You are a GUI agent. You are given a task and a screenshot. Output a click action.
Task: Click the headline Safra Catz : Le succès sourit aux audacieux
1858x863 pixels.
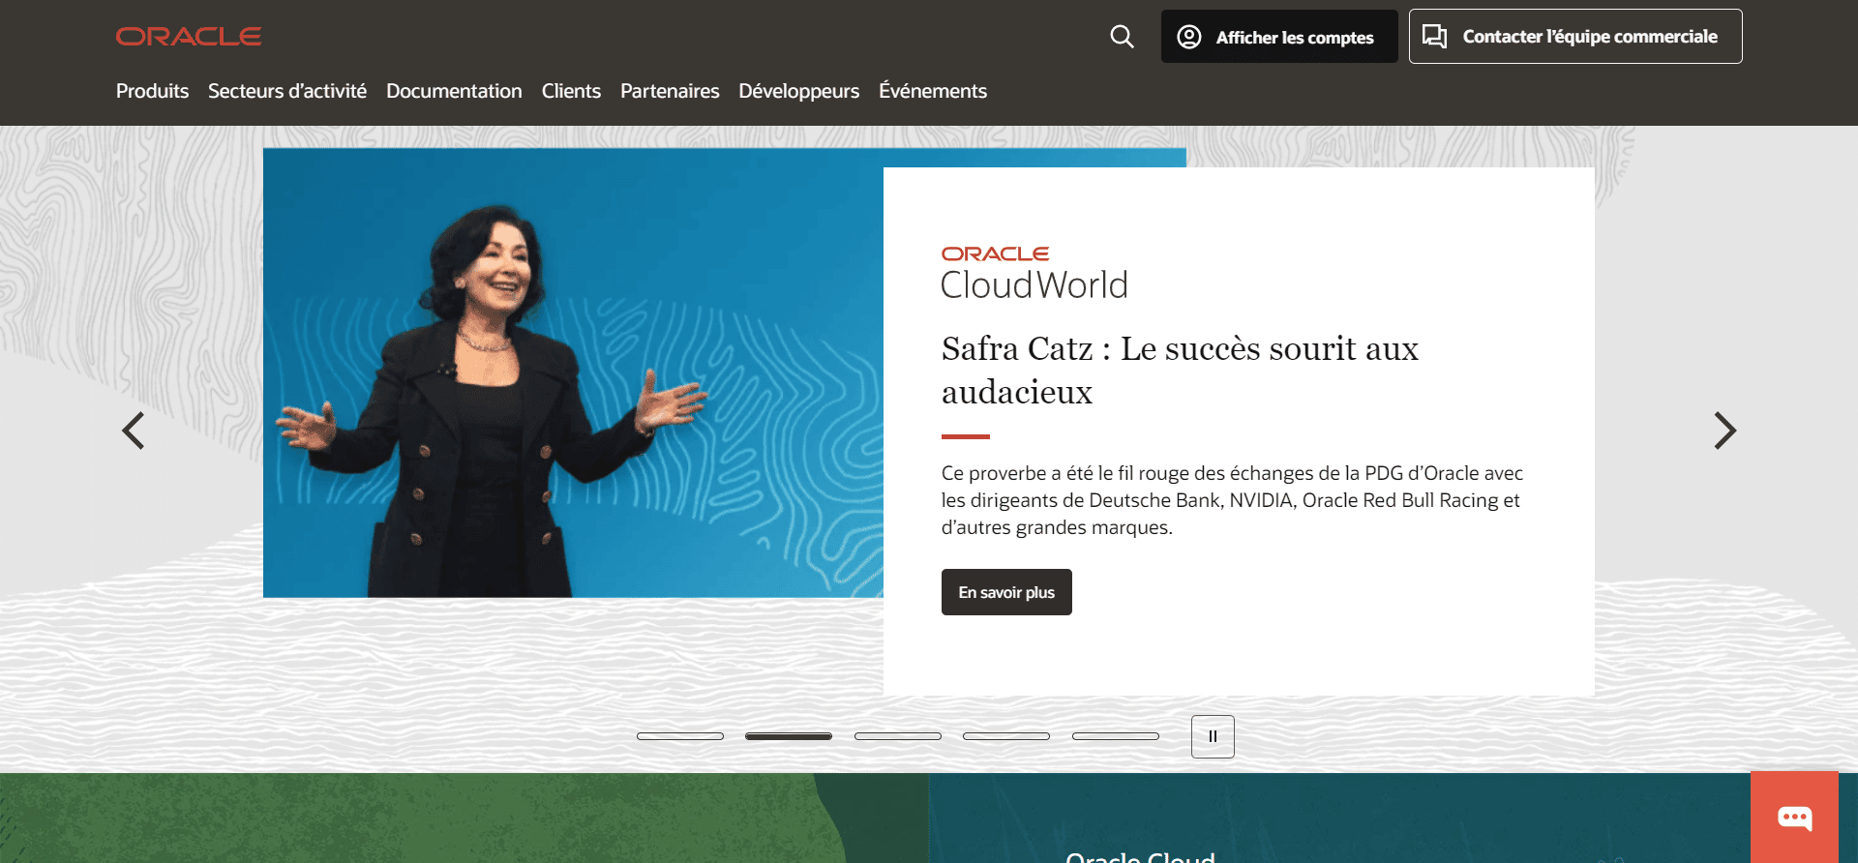pos(1180,370)
